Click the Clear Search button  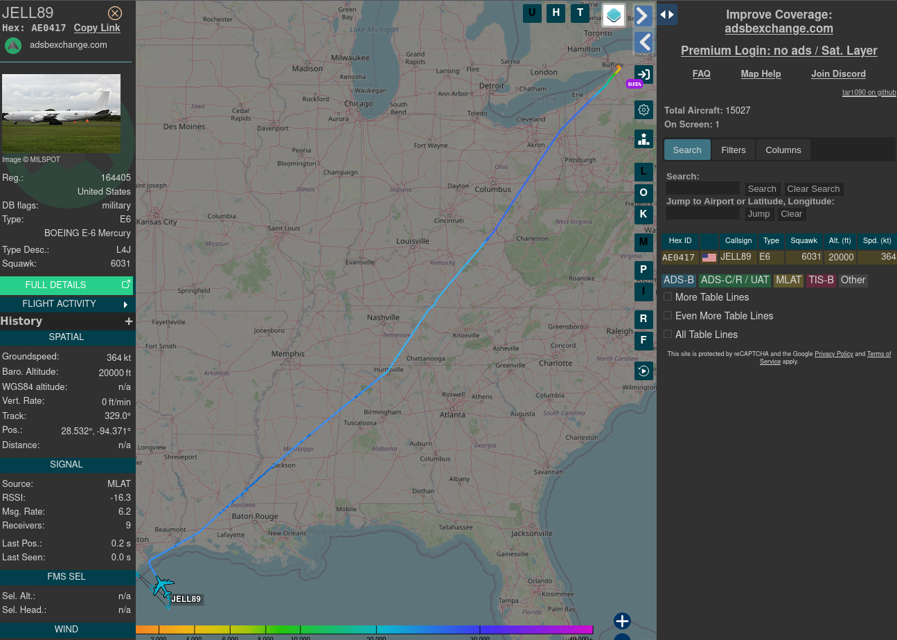pos(813,188)
